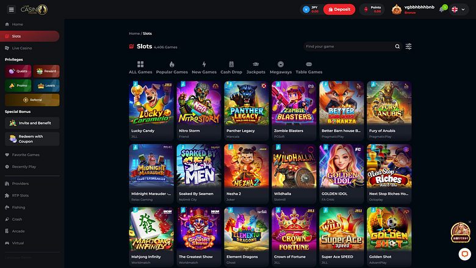Select the Cash Drop tab
476x268 pixels.
click(x=231, y=67)
